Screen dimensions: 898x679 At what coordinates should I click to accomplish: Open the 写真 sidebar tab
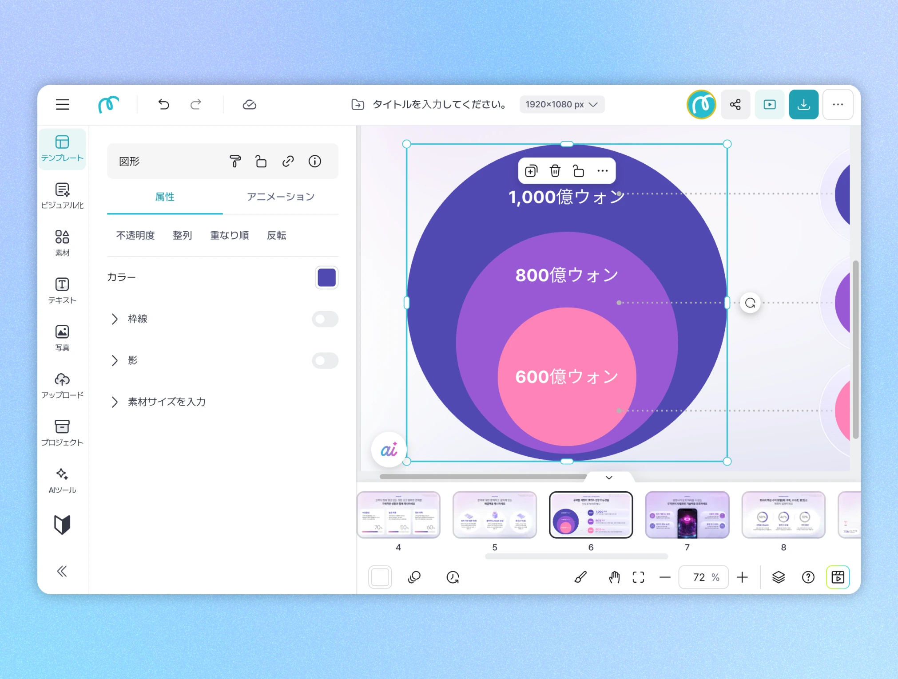62,339
